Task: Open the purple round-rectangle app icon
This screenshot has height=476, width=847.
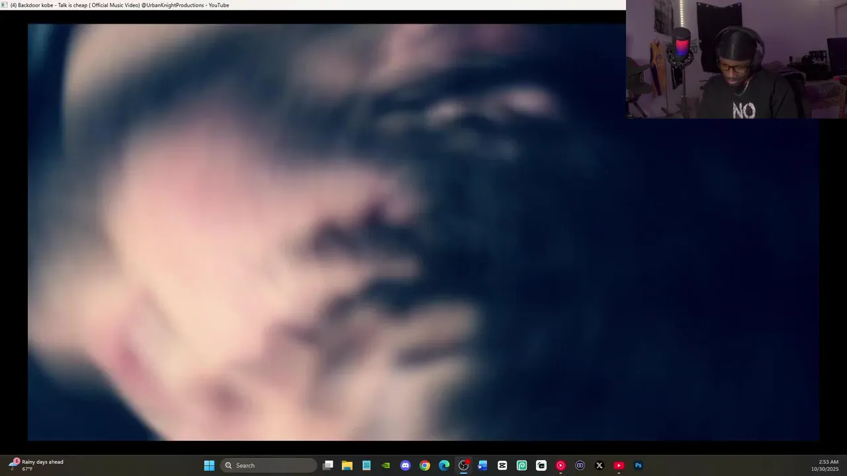Action: (x=580, y=465)
